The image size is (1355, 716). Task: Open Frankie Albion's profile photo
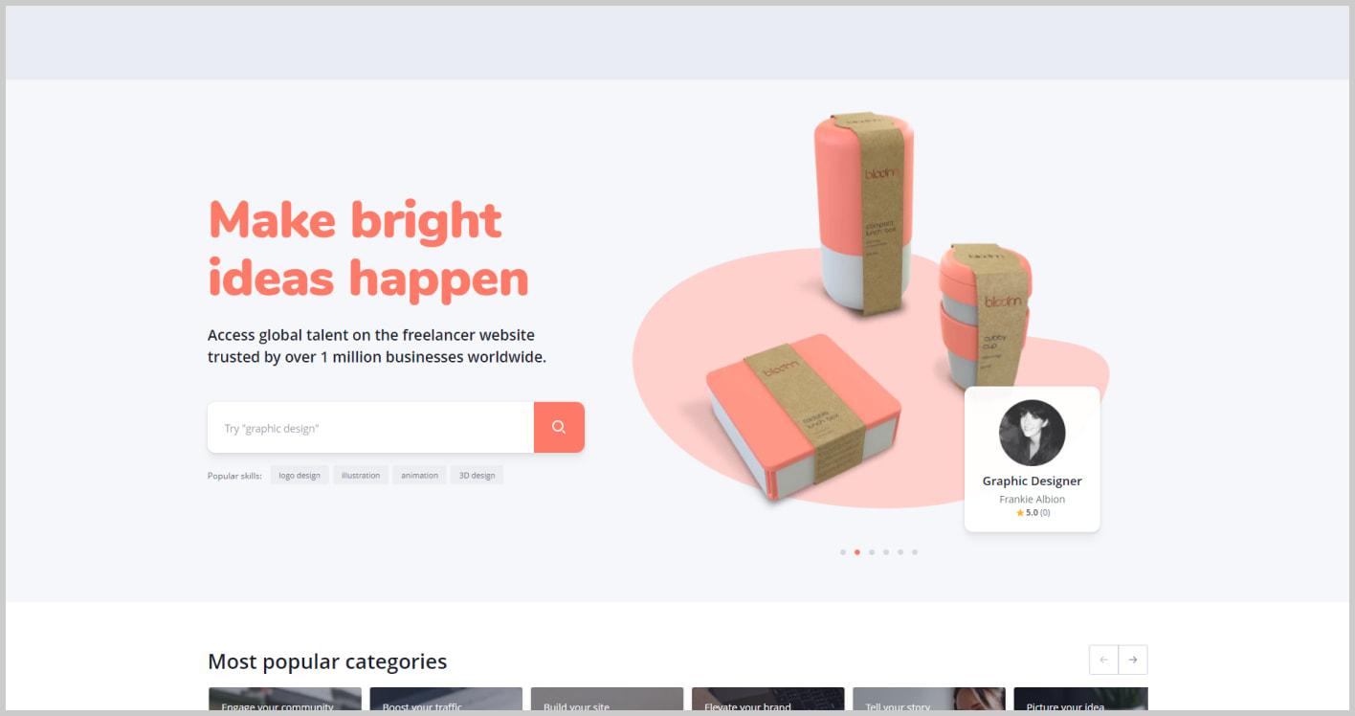click(1032, 433)
